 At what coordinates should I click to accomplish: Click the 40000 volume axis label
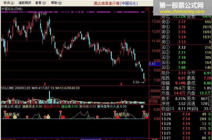pyautogui.click(x=156, y=91)
